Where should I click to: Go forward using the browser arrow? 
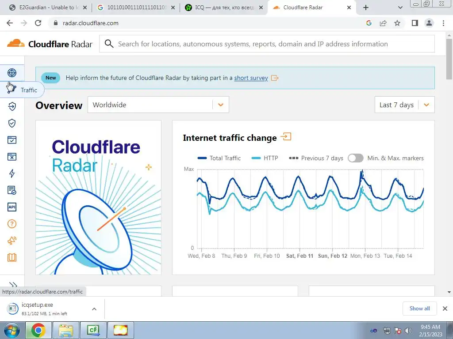[24, 23]
